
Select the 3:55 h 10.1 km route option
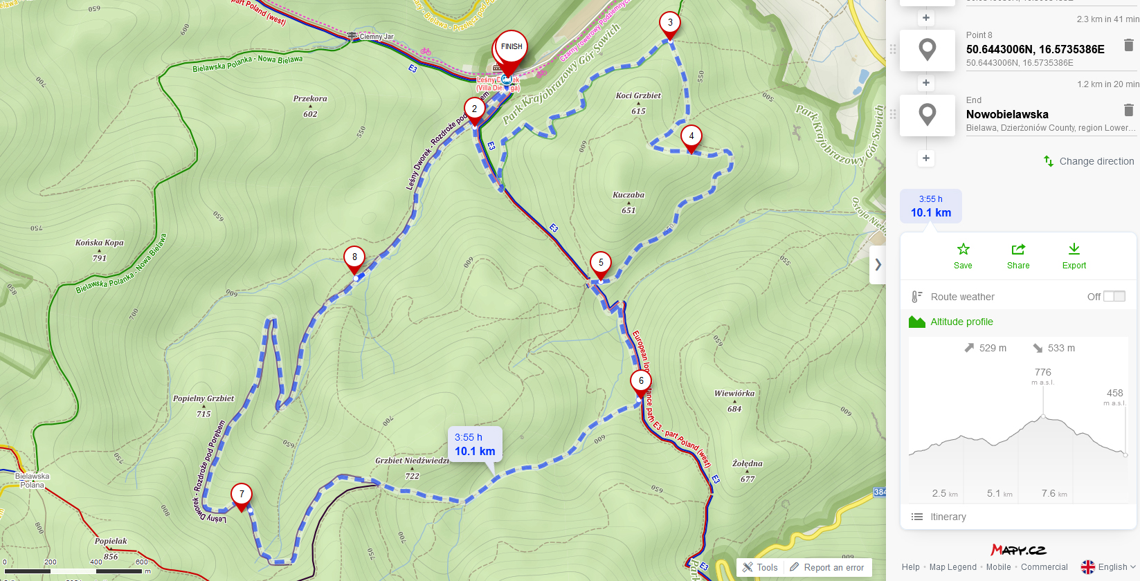pos(931,206)
